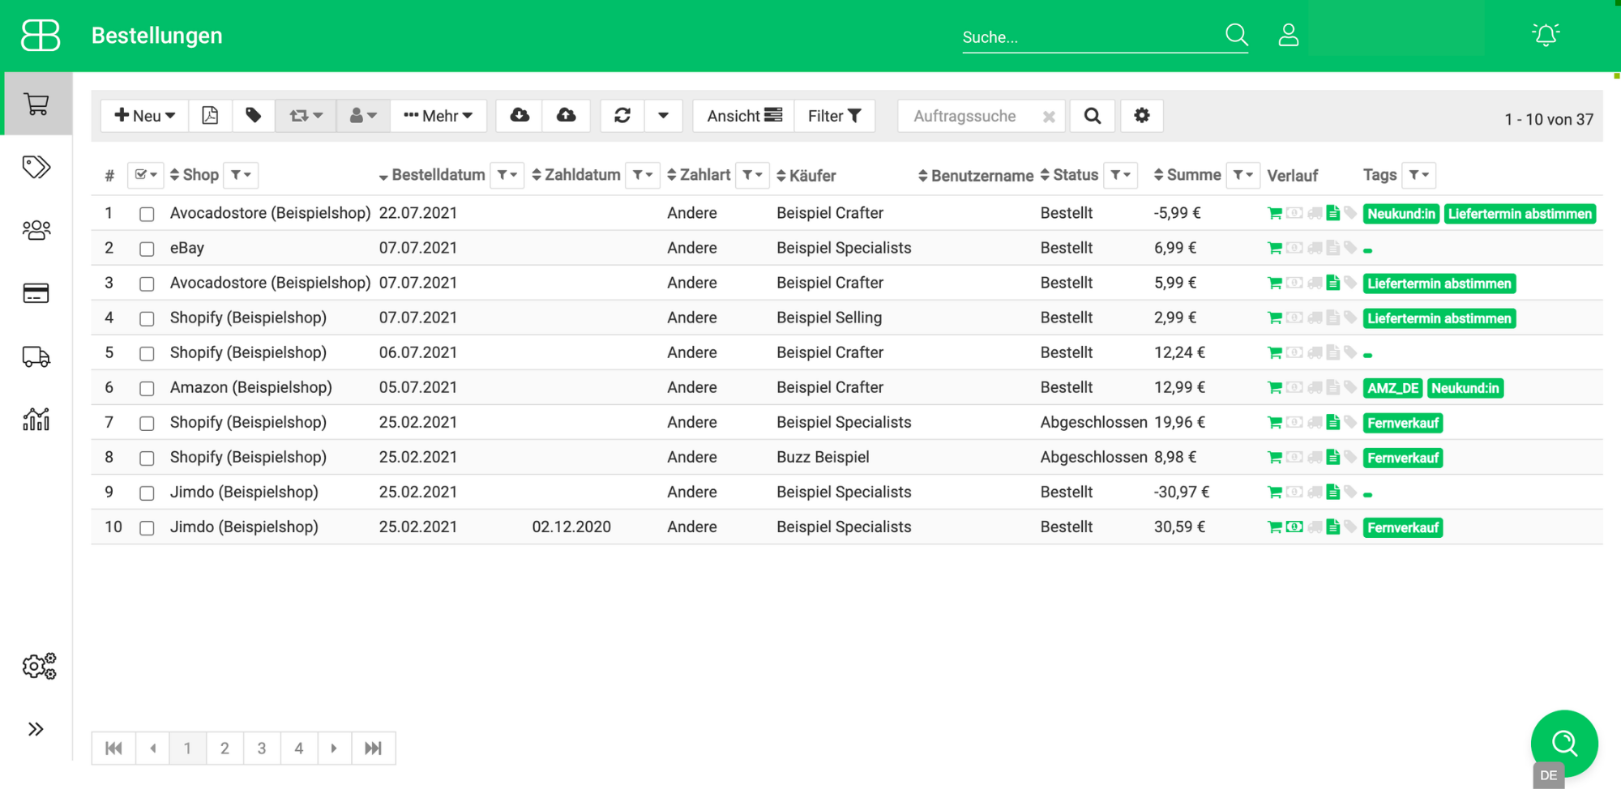The width and height of the screenshot is (1621, 789).
Task: Click the cloud upload toolbar button
Action: tap(567, 116)
